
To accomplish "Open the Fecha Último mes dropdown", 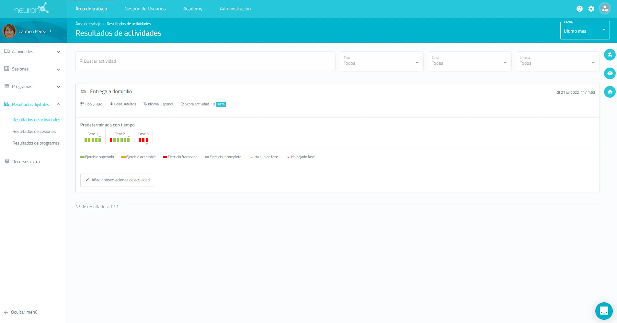I will pos(585,31).
